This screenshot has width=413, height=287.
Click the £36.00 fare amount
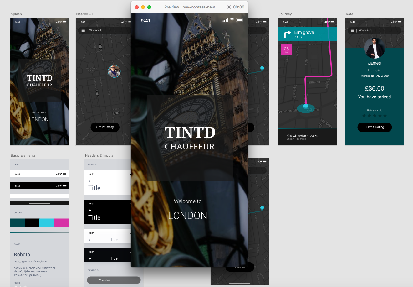375,89
